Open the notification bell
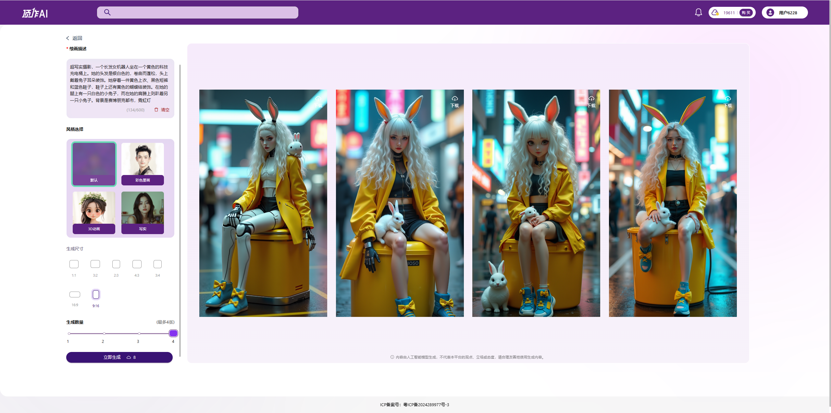831x413 pixels. (699, 12)
